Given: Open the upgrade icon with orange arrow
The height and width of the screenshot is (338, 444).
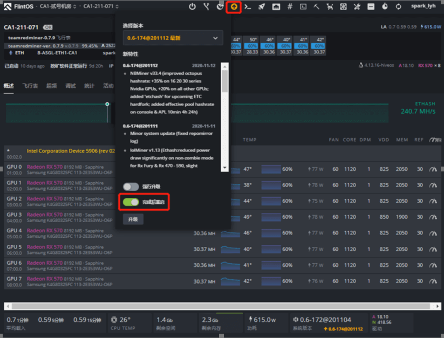Looking at the screenshot, I should pos(234,6).
